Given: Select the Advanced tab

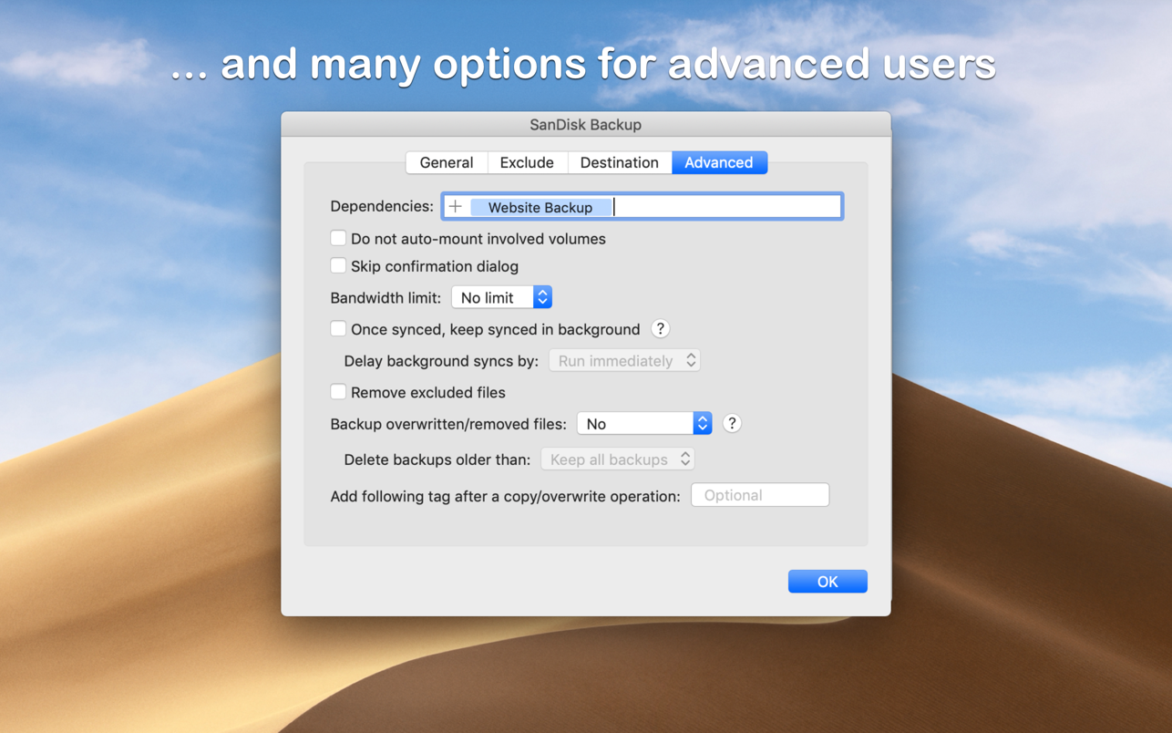Looking at the screenshot, I should click(719, 162).
